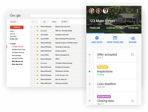Star the Lou Levy Offer for 123 Main Street email

coord(35,31)
